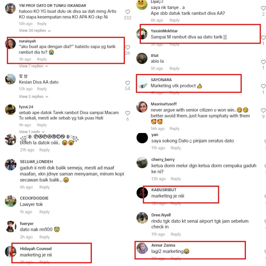Like the 'Kesian Diva AA dato' comment
This screenshot has height=266, width=266.
click(128, 83)
